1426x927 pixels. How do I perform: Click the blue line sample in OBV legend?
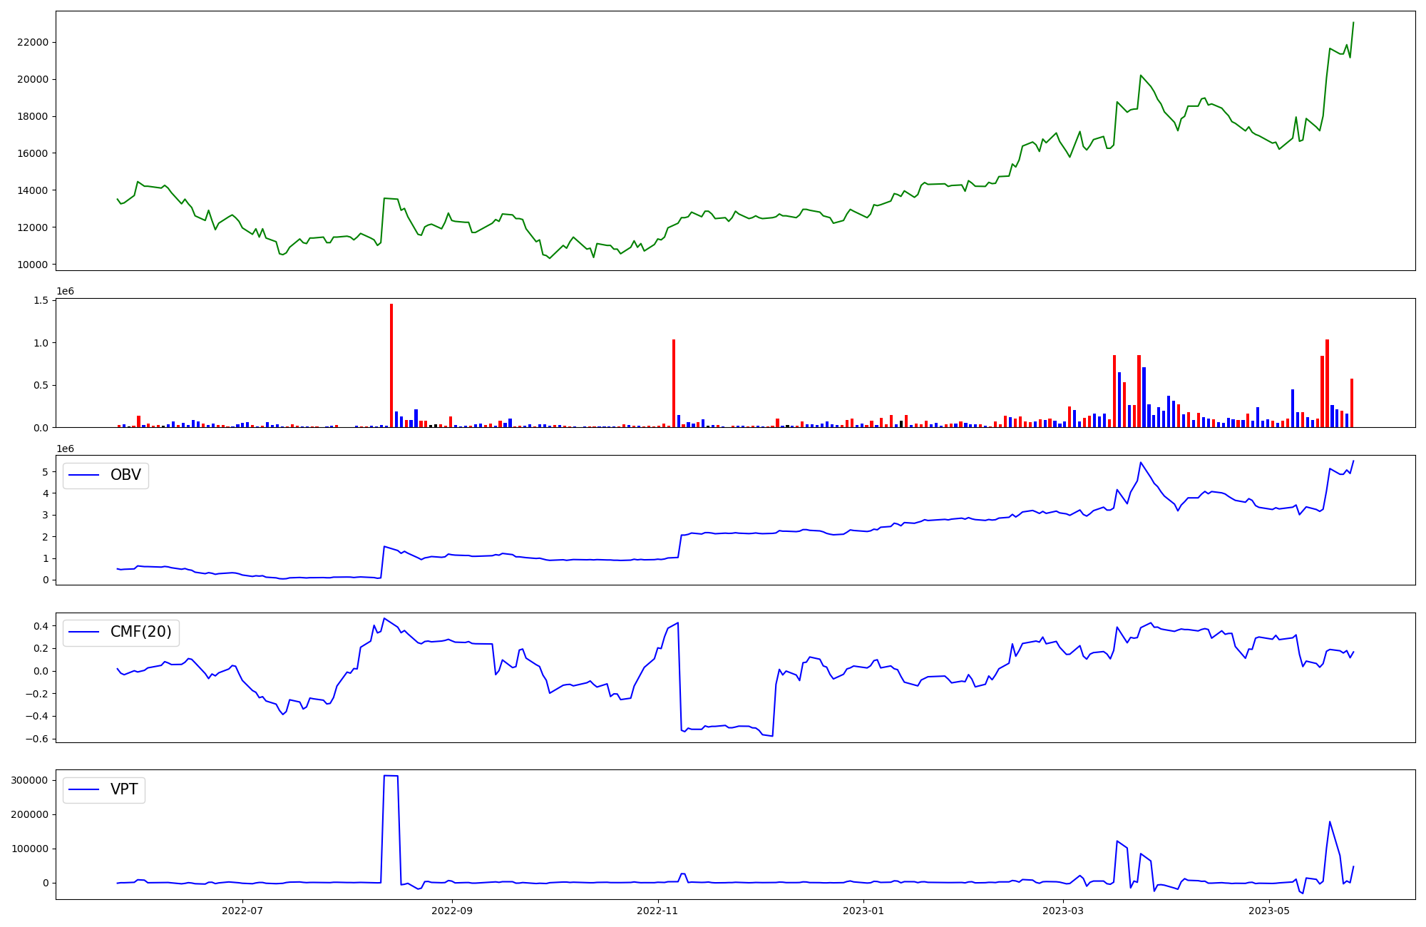tap(84, 475)
